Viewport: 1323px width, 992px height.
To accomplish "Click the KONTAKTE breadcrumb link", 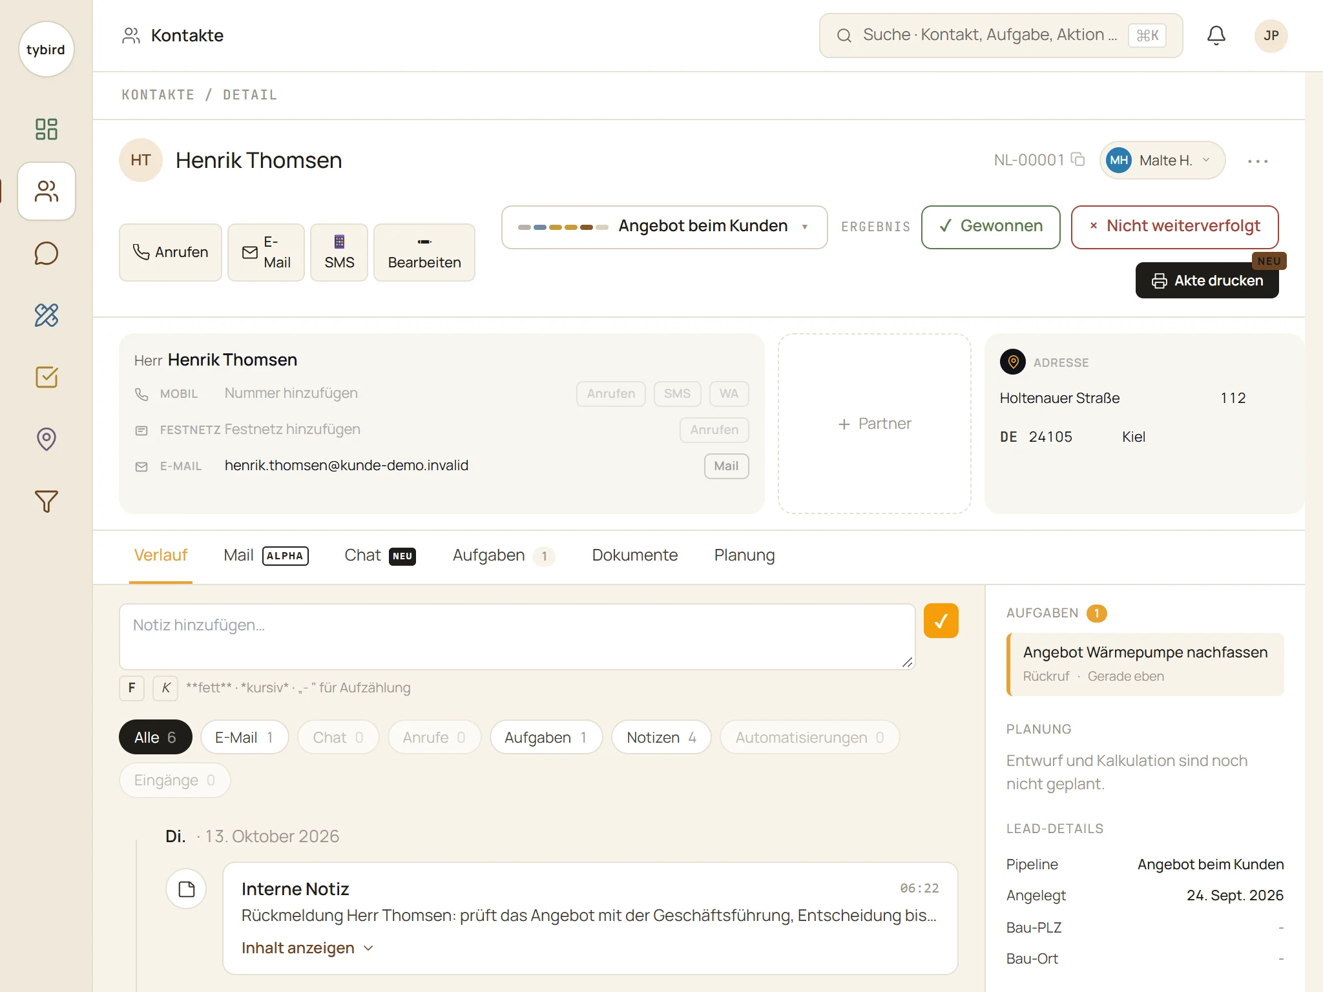I will (158, 95).
